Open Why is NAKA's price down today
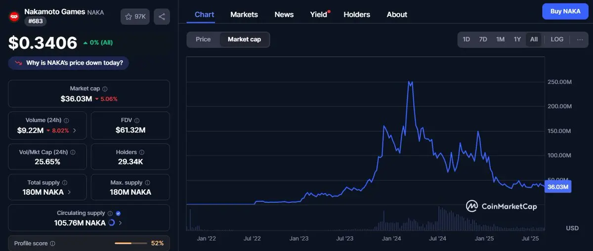593x251 pixels. (69, 63)
